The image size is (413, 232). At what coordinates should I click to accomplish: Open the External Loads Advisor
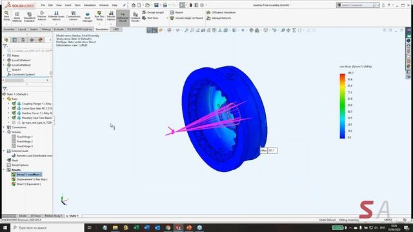[x=56, y=15]
